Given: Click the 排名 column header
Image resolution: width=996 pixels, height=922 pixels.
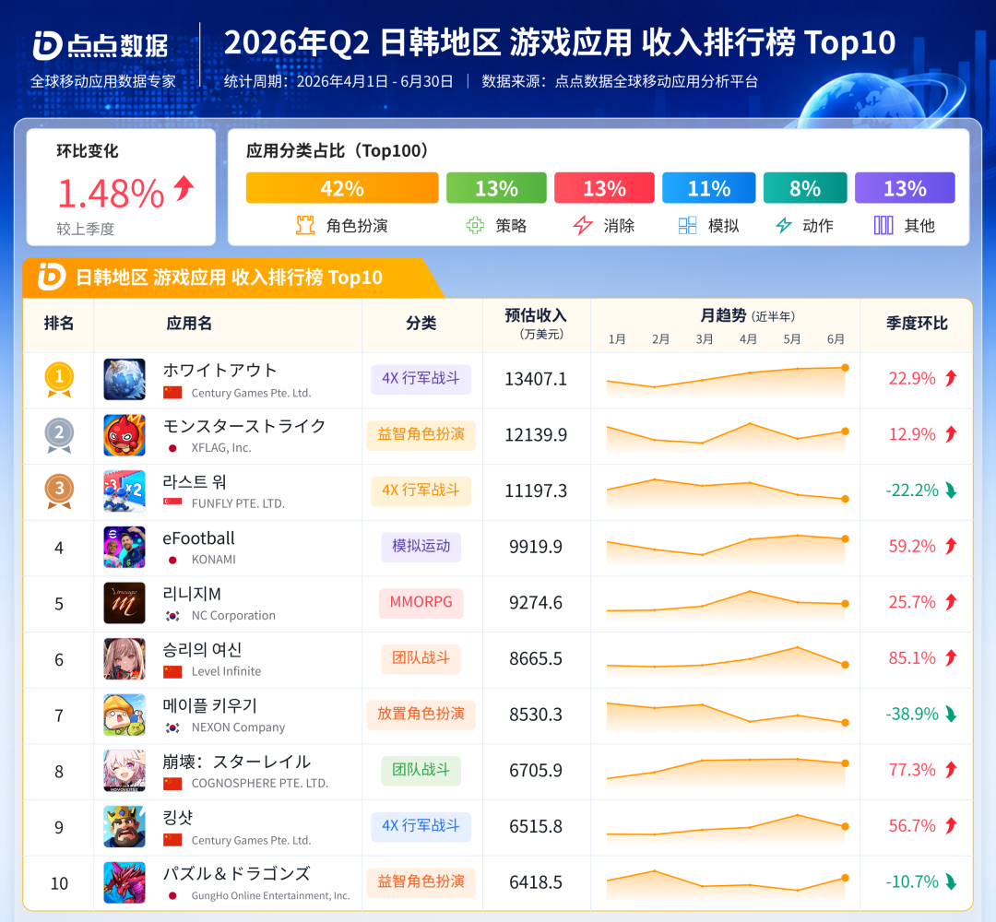Looking at the screenshot, I should tap(59, 324).
